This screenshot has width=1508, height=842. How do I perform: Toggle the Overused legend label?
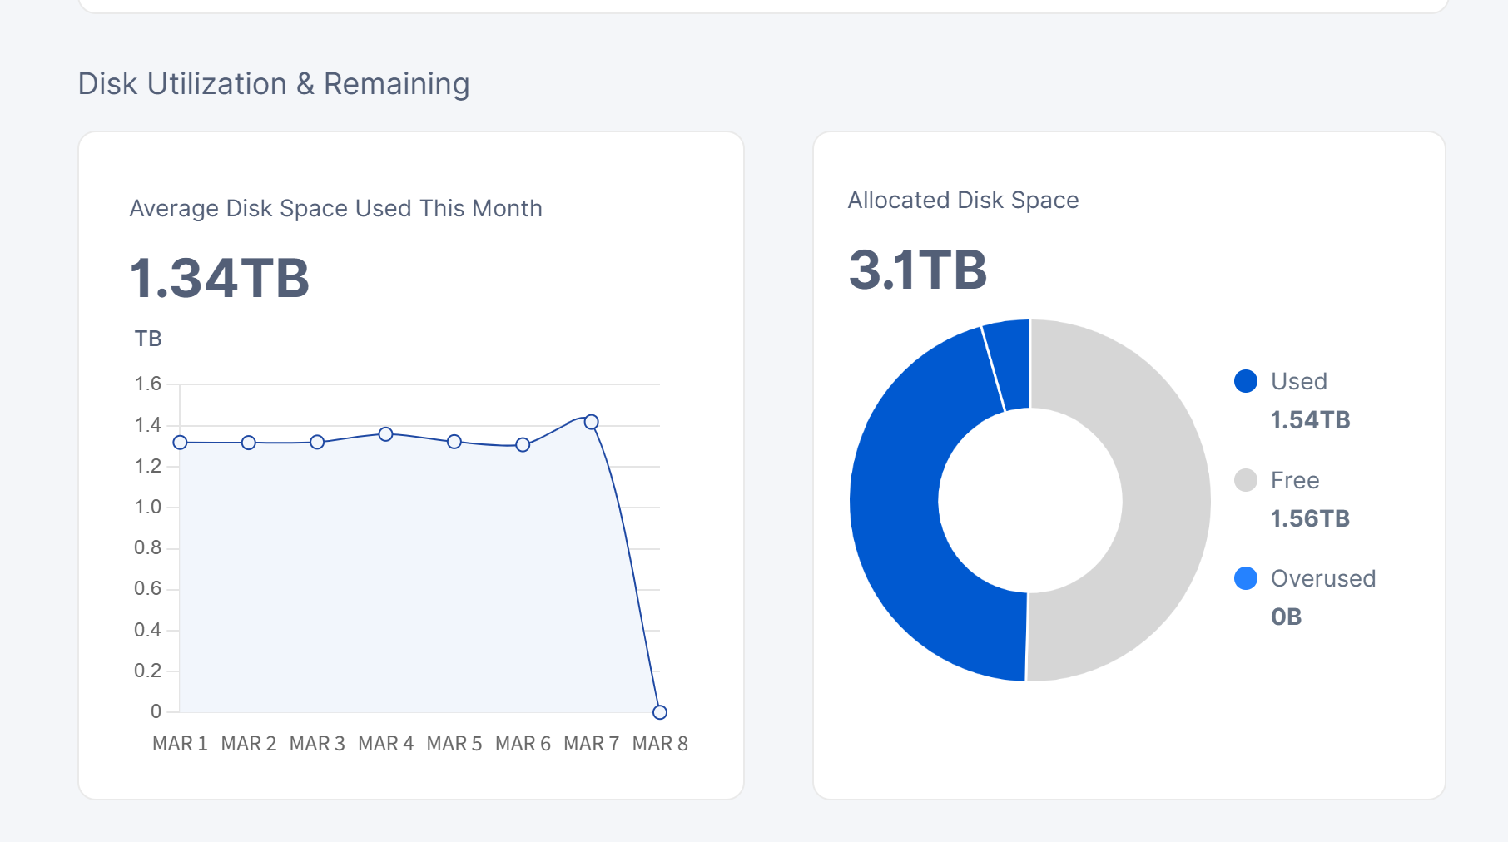(1322, 578)
